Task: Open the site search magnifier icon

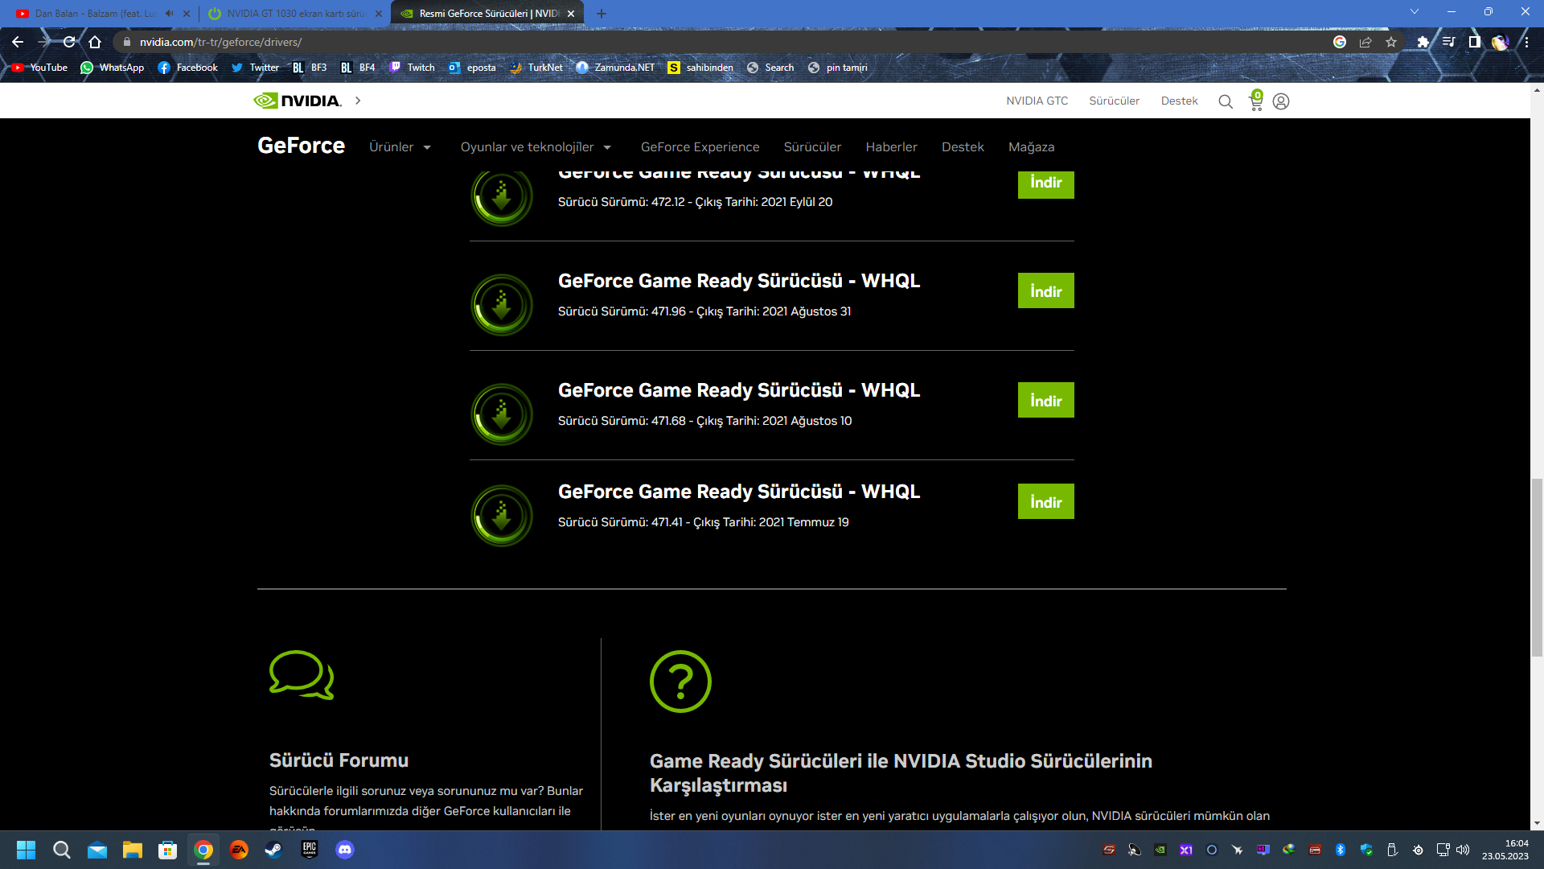Action: (1226, 101)
